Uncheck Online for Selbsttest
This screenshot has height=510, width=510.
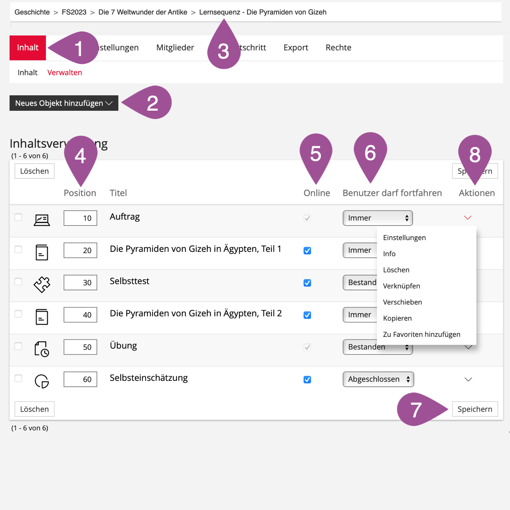point(307,283)
